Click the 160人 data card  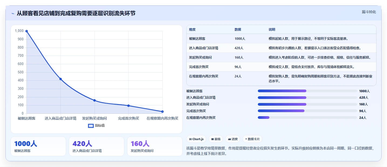155,146
